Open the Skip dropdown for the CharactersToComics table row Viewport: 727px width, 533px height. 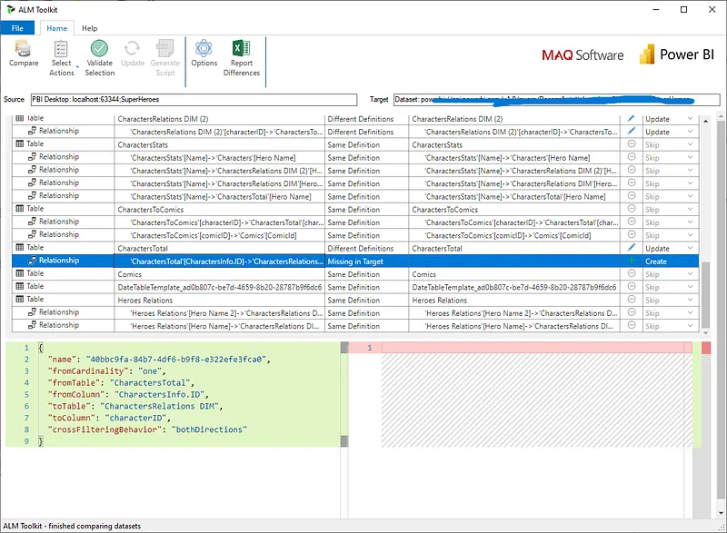point(691,210)
